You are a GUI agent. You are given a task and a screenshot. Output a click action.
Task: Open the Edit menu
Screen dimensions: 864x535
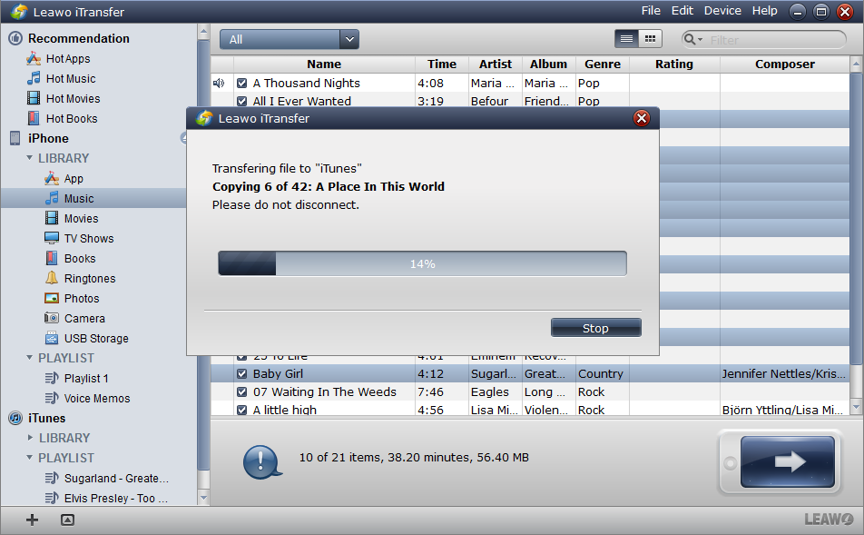tap(682, 11)
